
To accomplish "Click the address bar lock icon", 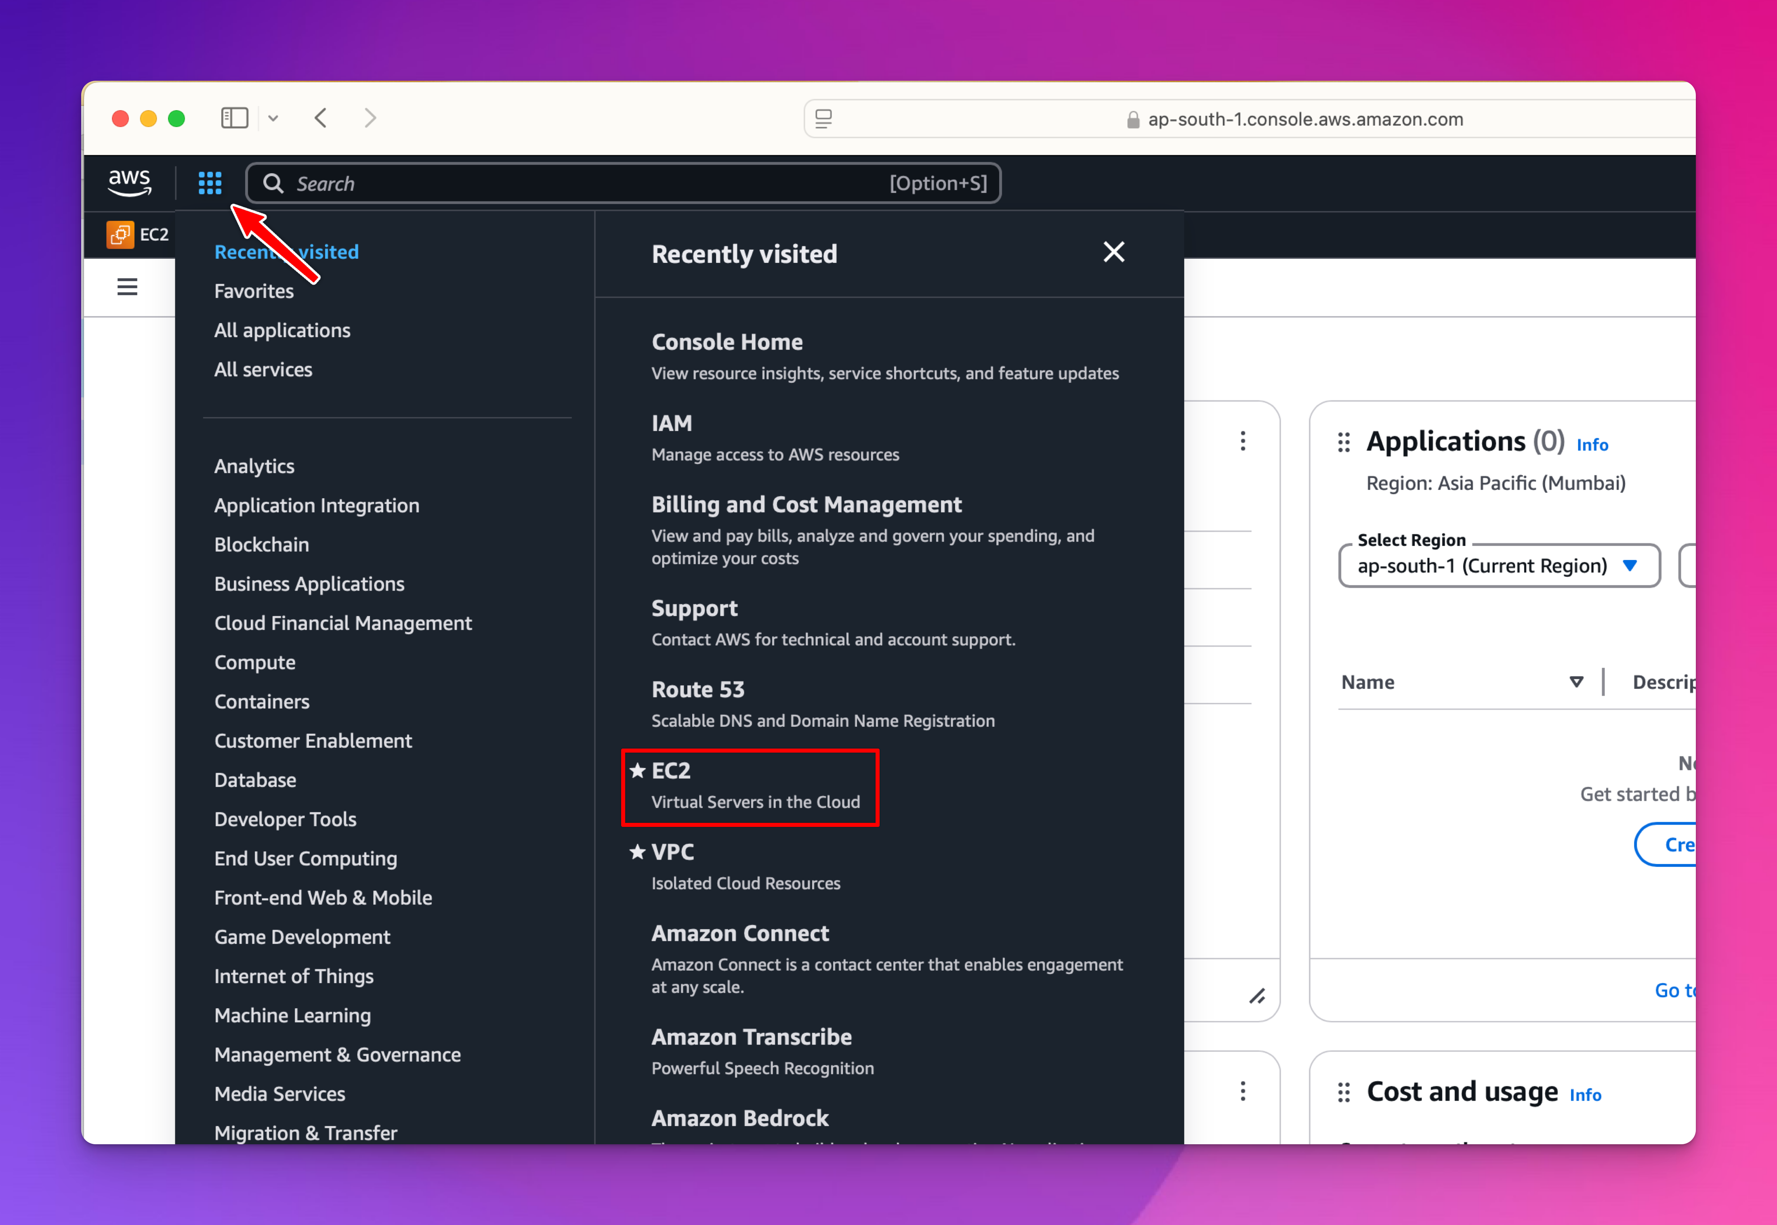I will pyautogui.click(x=1132, y=120).
